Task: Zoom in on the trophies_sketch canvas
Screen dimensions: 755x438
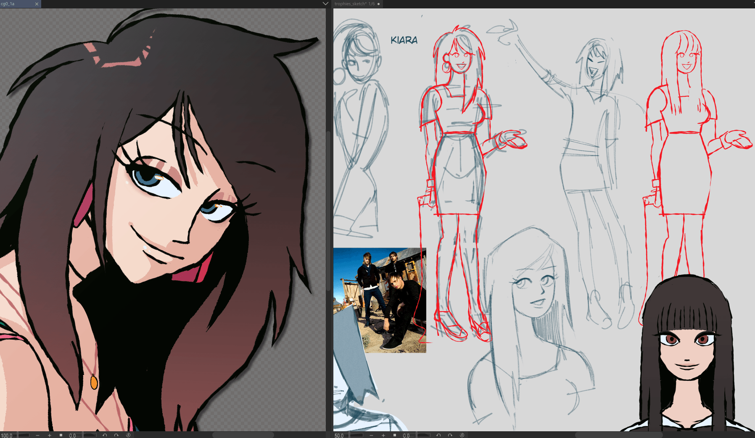Action: 383,435
